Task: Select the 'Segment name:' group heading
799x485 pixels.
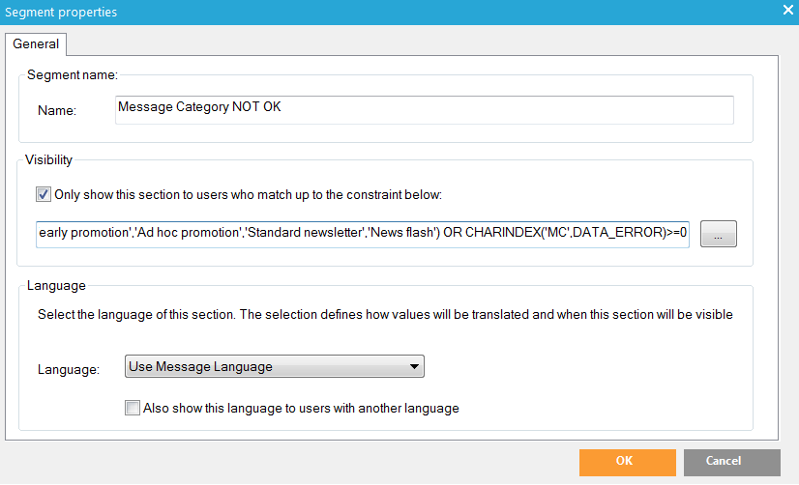Action: (x=73, y=75)
